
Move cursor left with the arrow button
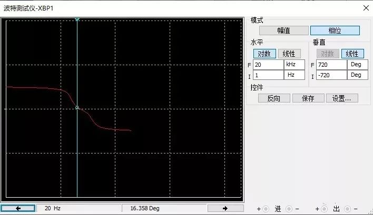click(x=18, y=208)
